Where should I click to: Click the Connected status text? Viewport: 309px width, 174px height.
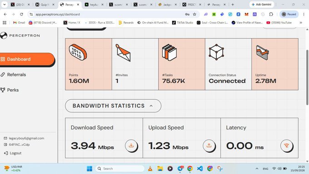click(227, 81)
